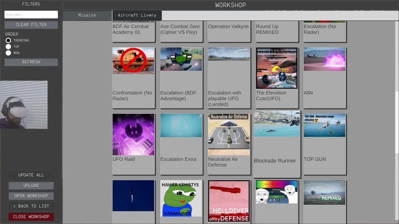Click the TOP GUN title text
399x224 pixels.
[x=315, y=159]
